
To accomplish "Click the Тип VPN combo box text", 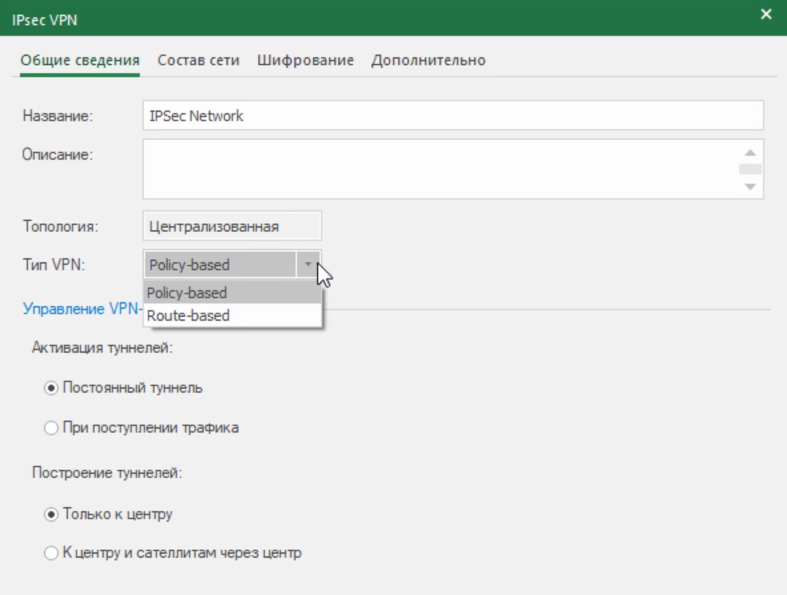I will 218,265.
